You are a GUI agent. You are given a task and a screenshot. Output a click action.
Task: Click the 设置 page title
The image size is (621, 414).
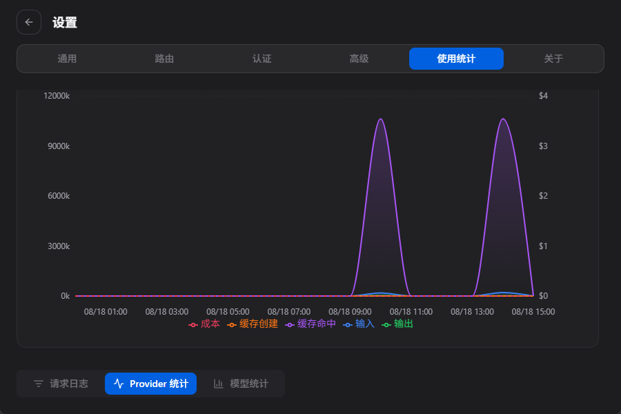65,23
